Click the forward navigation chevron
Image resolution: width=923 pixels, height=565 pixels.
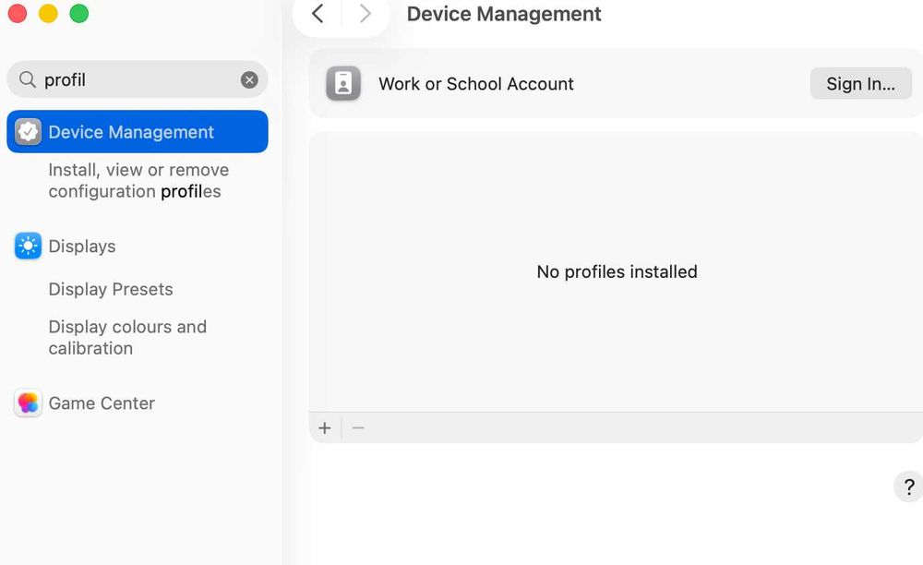tap(365, 14)
